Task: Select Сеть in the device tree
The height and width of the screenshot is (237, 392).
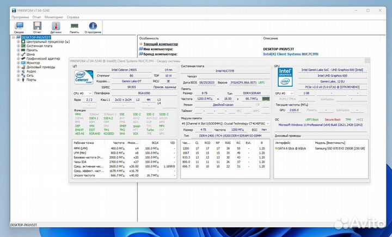Action: pos(30,75)
